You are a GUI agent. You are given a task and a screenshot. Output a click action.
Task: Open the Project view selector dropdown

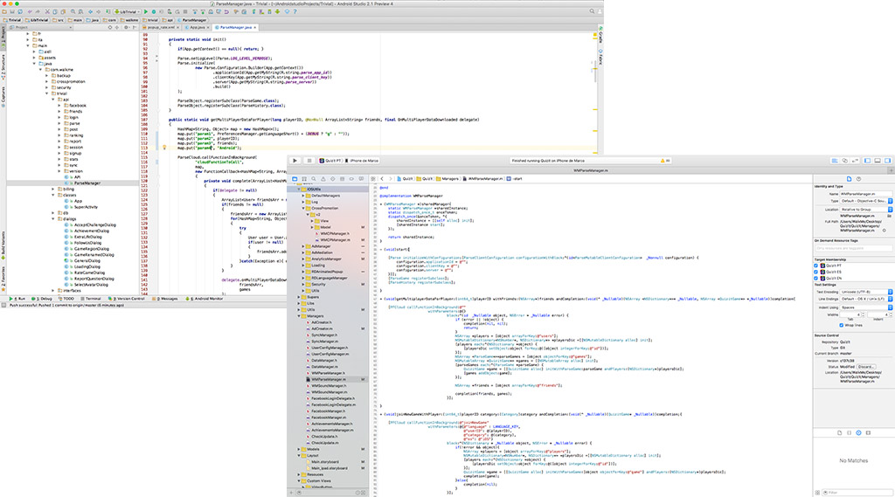click(40, 27)
